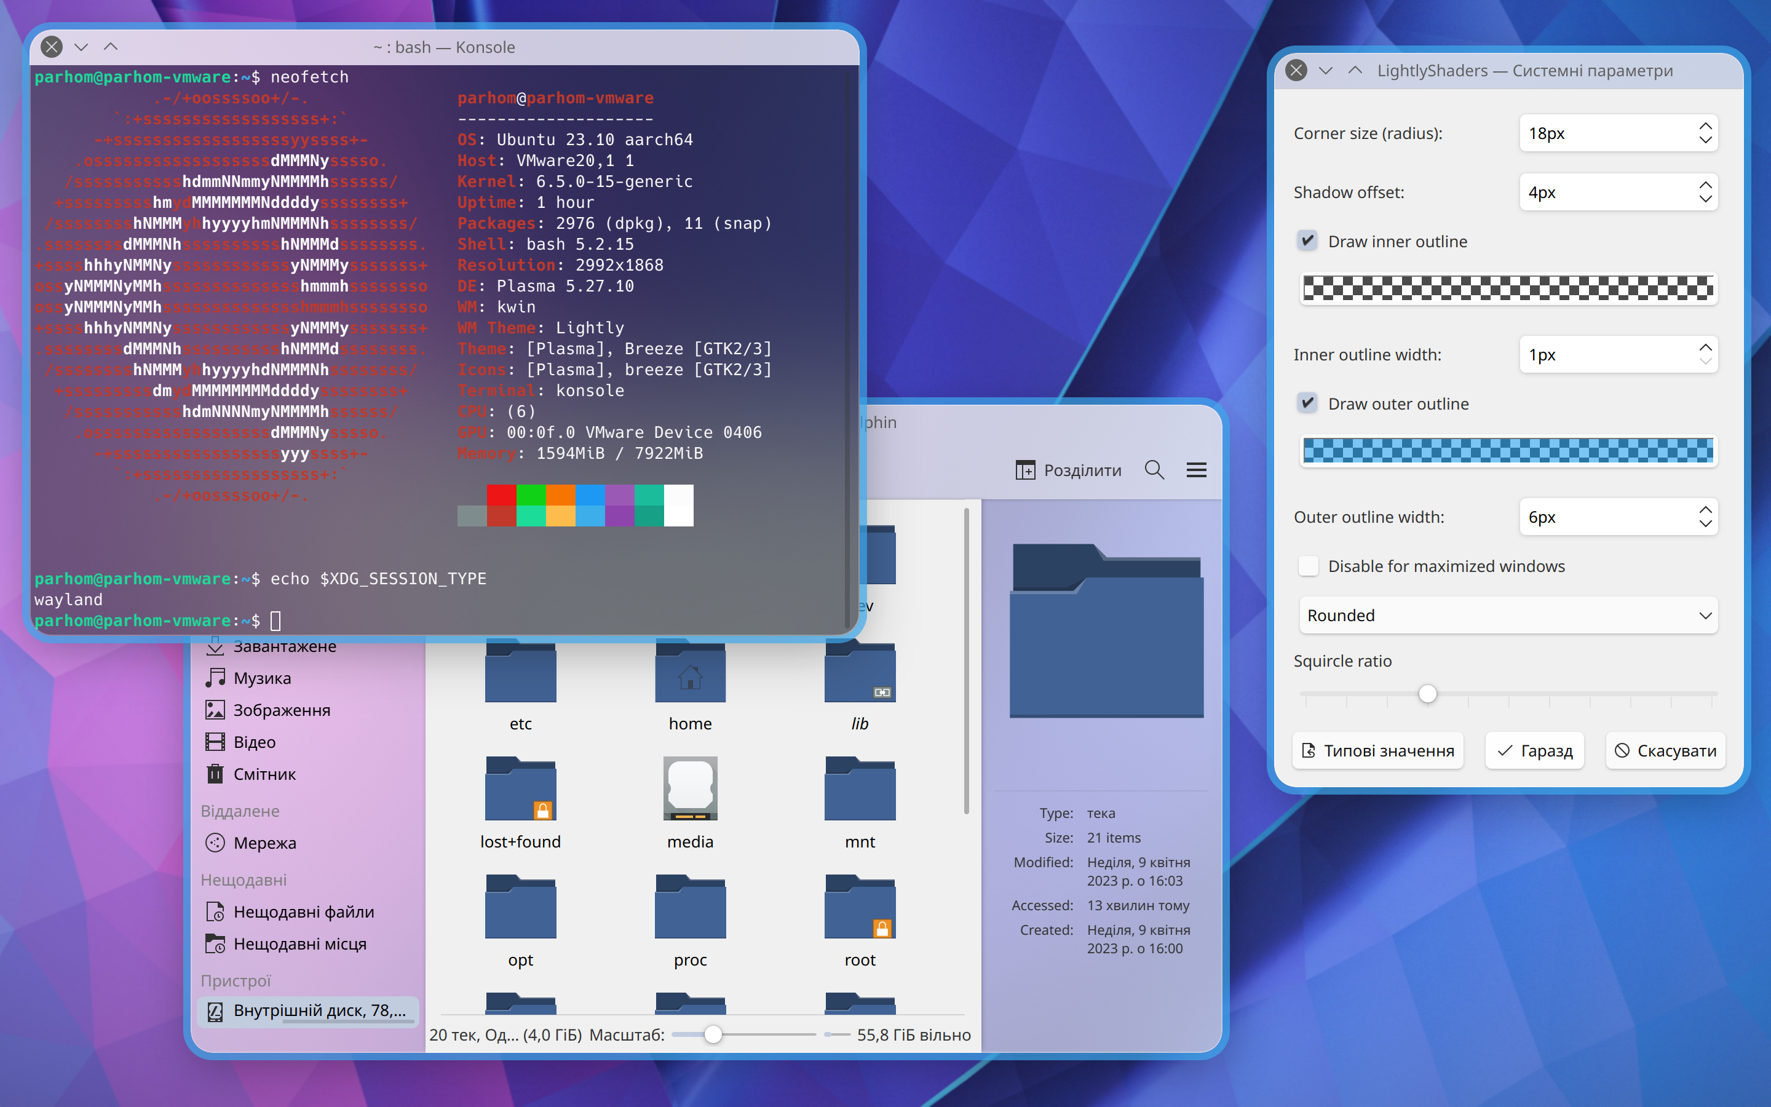1771x1107 pixels.
Task: Click Розділити split view button in Dolphin
Action: (x=1068, y=470)
